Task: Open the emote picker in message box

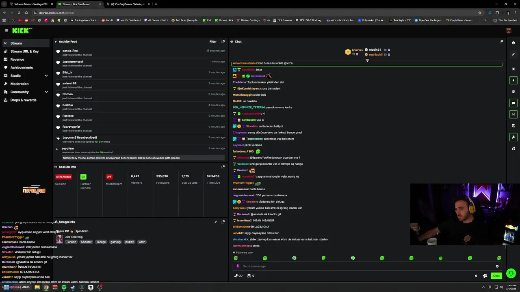Action: (x=497, y=266)
